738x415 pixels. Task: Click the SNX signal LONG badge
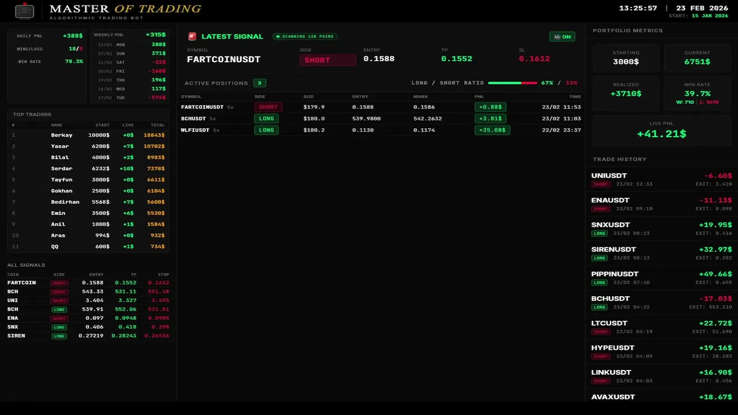tap(59, 327)
